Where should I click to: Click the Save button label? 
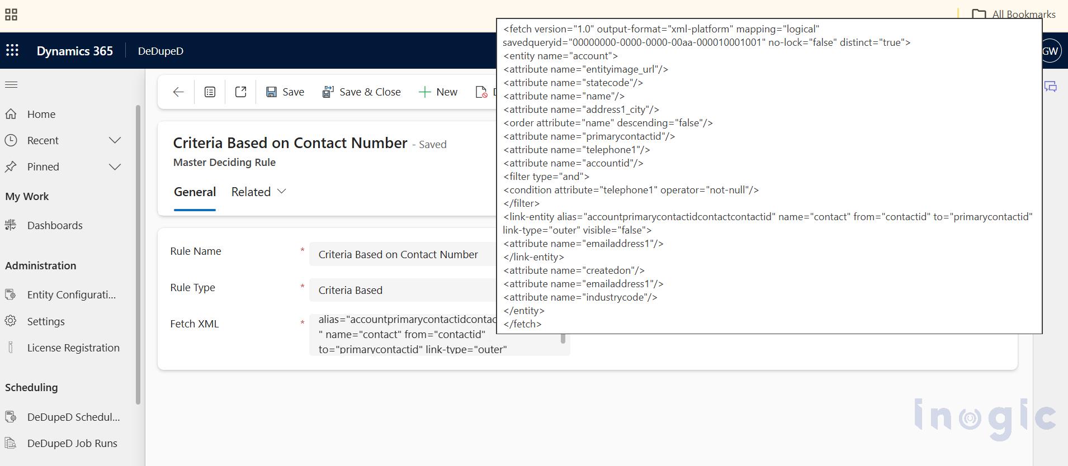pyautogui.click(x=293, y=92)
